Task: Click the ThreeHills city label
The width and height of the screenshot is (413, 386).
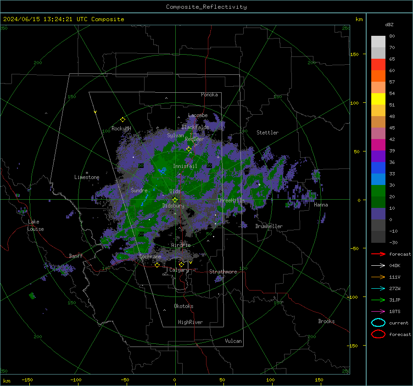Action: (231, 201)
